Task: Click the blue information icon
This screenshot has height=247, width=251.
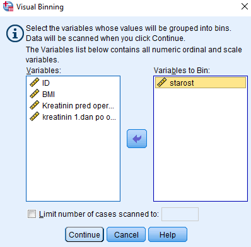Action: pyautogui.click(x=15, y=33)
